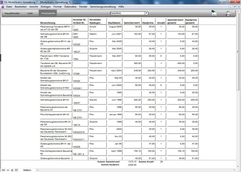Select article number 37095
The image size is (241, 172).
coord(76,74)
